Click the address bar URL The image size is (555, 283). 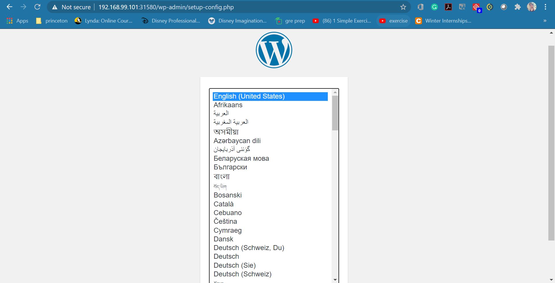pos(166,7)
